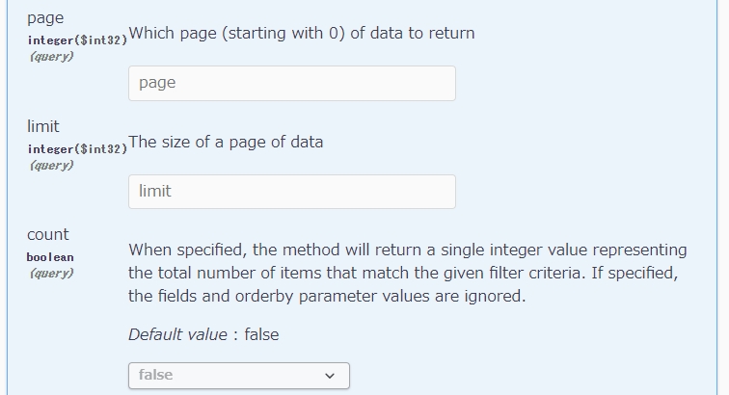Click the chevron arrow on count dropdown
This screenshot has width=729, height=395.
[330, 376]
